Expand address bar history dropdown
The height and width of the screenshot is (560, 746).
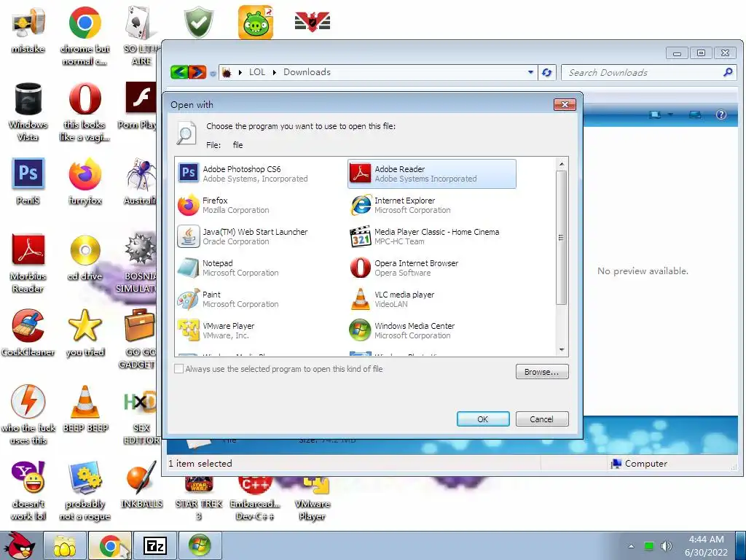point(530,72)
